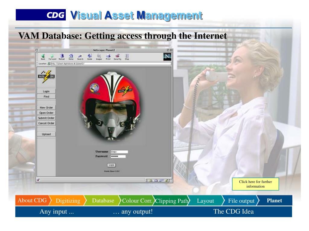Image resolution: width=309 pixels, height=231 pixels.
Task: Click the Location URL field
Action: (x=111, y=63)
